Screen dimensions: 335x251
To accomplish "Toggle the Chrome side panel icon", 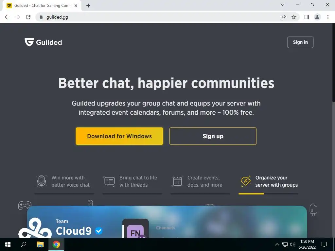I will pyautogui.click(x=307, y=17).
